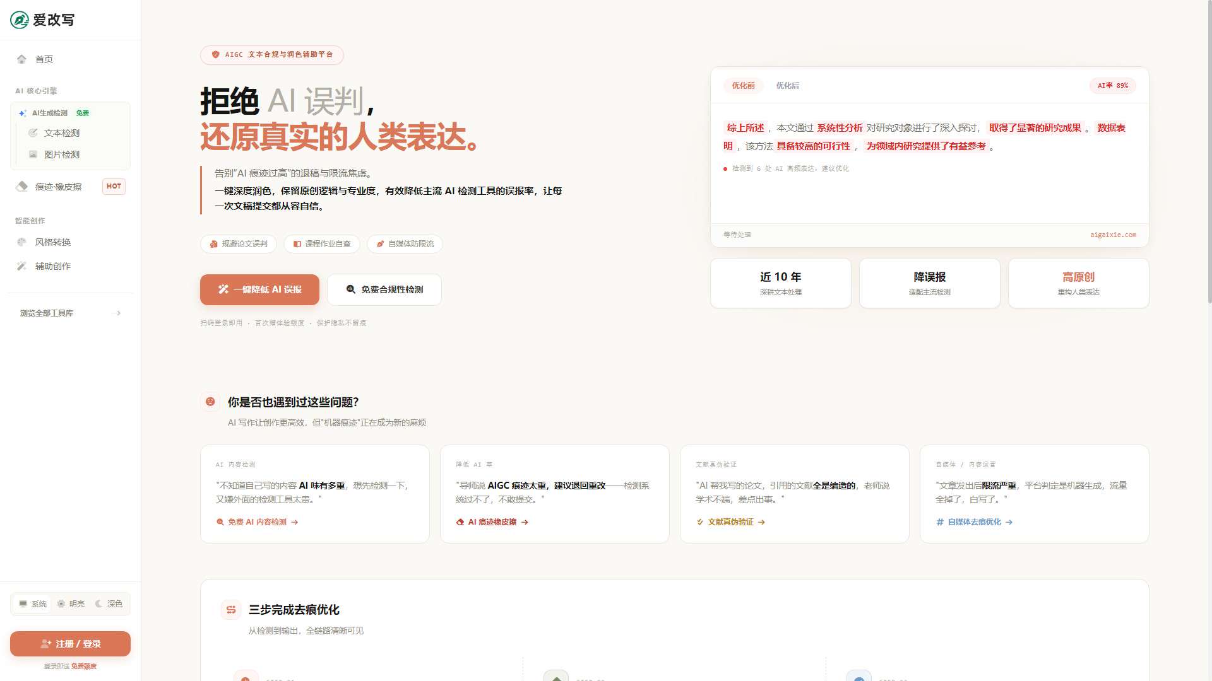Click the shield icon in the AIGC badge
Screen dimensions: 1212x681
click(216, 55)
